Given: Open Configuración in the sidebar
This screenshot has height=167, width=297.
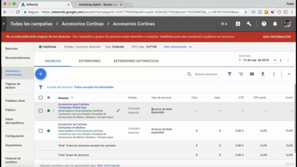Looking at the screenshot, I should click(x=14, y=136).
